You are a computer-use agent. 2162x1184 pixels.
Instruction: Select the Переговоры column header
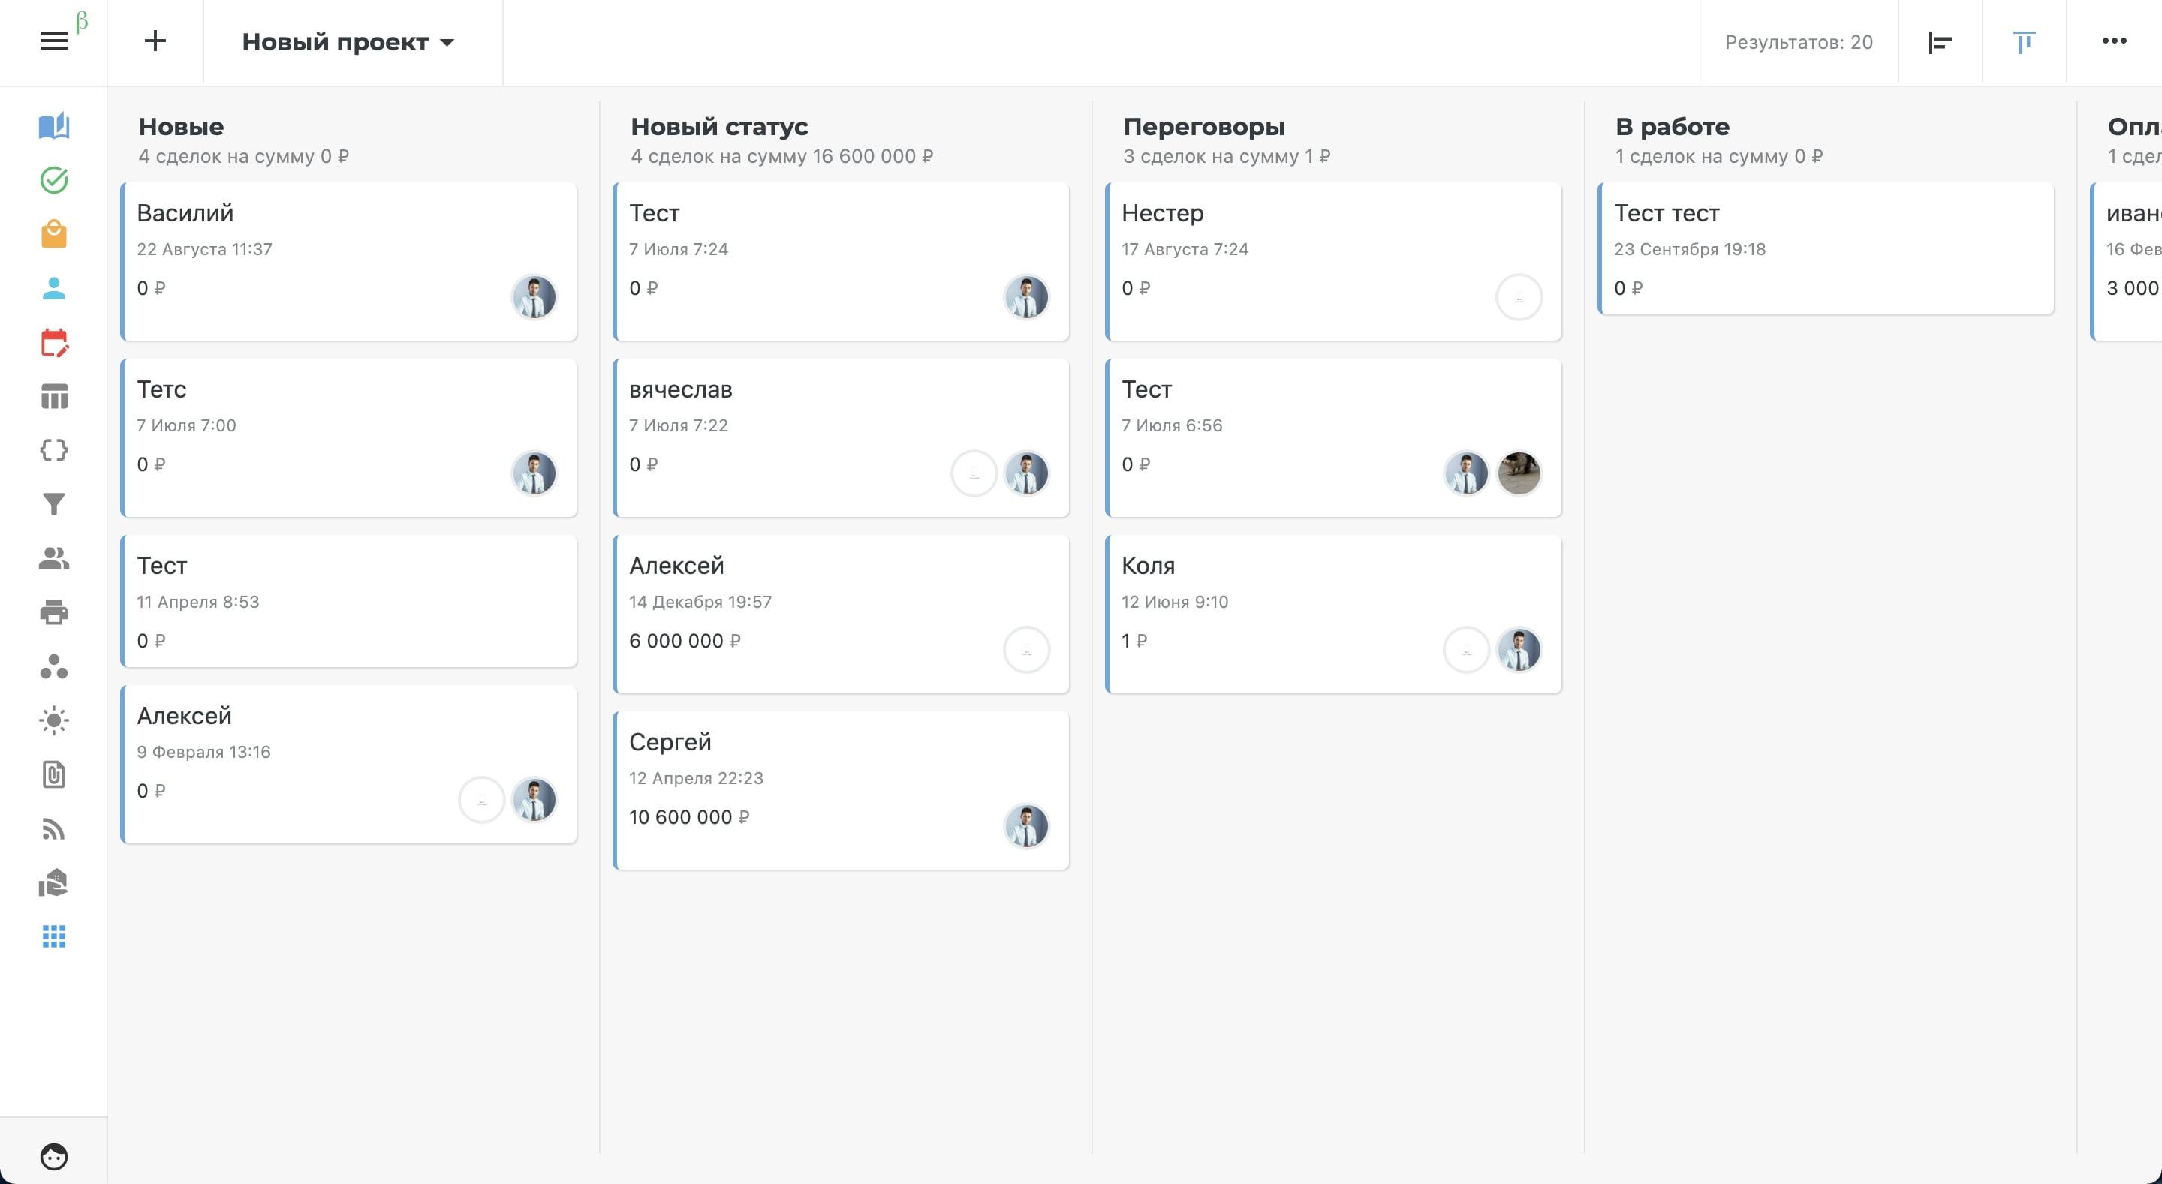[1203, 127]
